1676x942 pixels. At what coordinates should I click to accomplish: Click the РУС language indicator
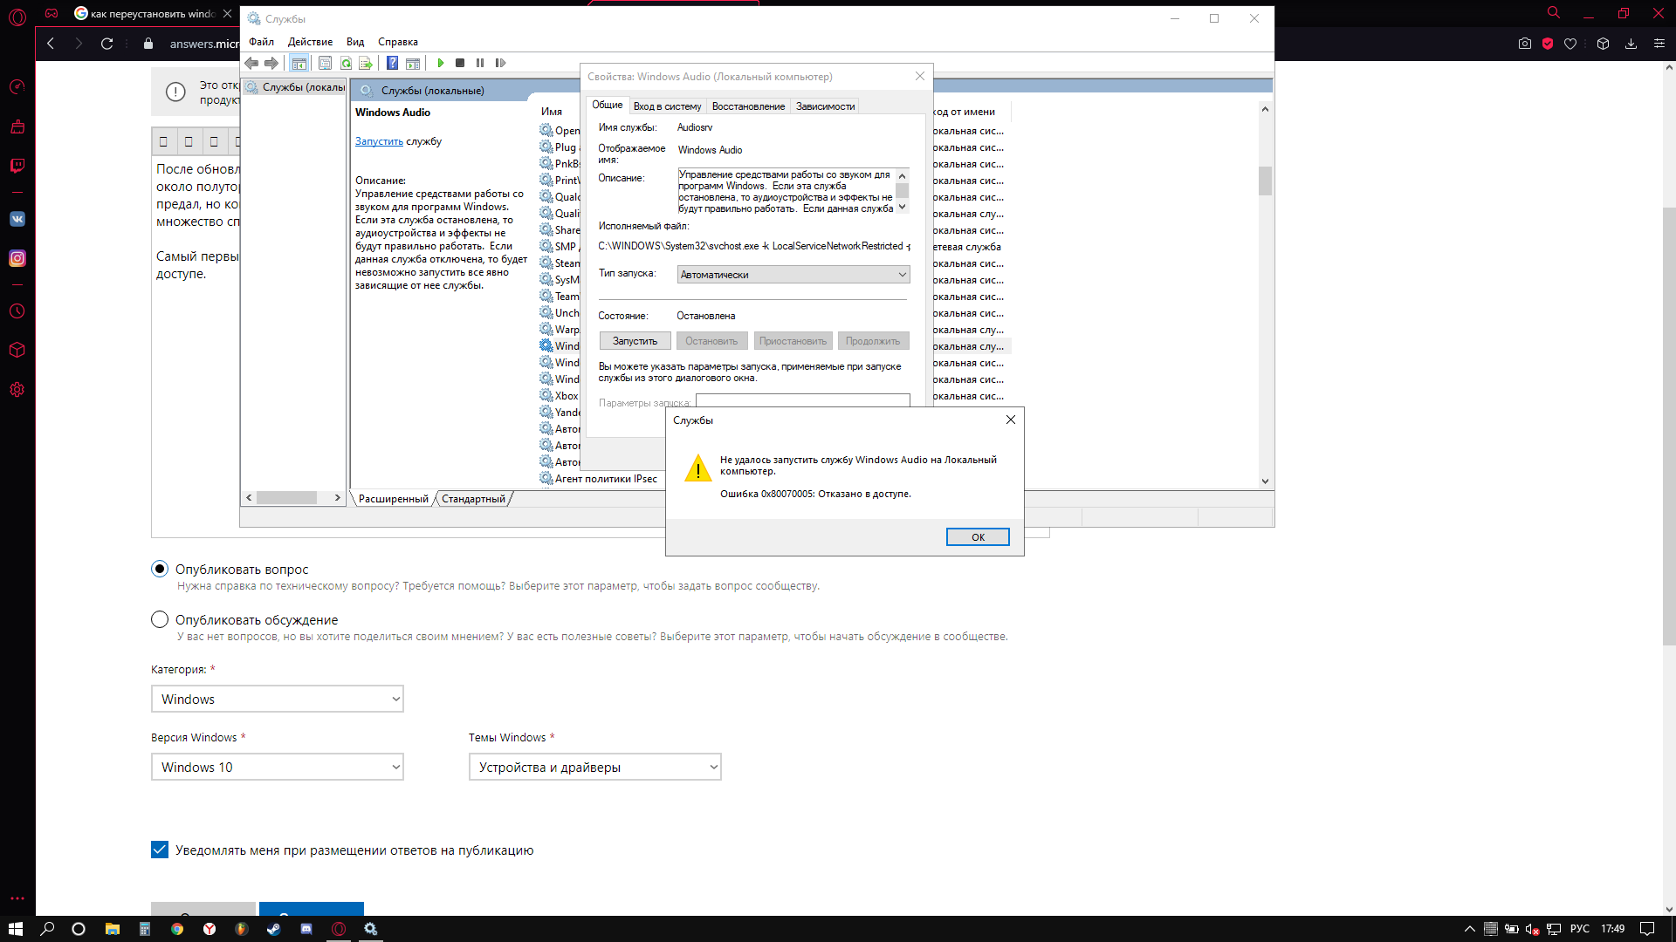(1579, 929)
